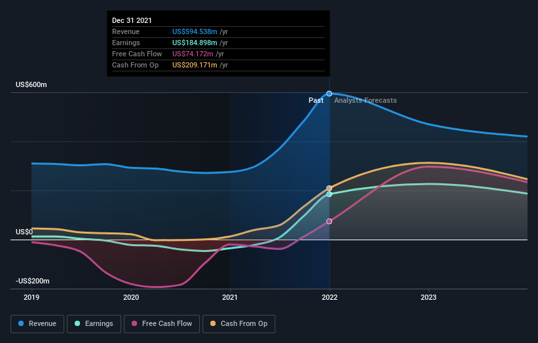This screenshot has height=343, width=538.
Task: Toggle the Earnings legend button
Action: [x=94, y=324]
